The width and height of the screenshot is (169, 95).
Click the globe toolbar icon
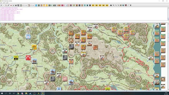click(x=123, y=5)
